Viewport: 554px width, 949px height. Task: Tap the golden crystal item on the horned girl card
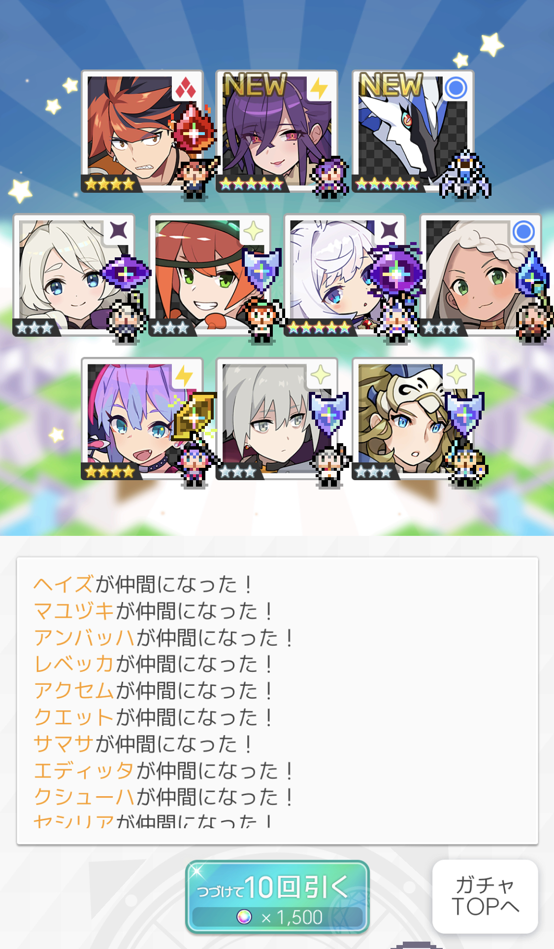click(194, 417)
